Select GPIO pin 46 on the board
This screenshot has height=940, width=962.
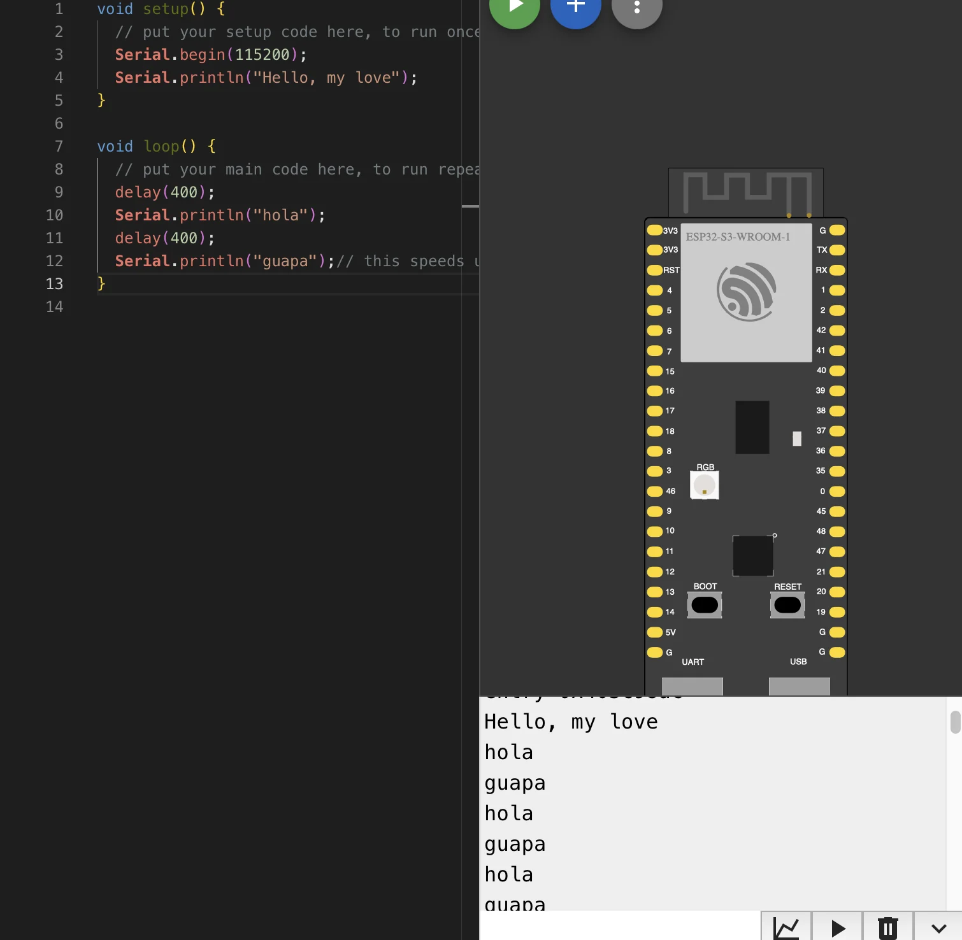(655, 491)
